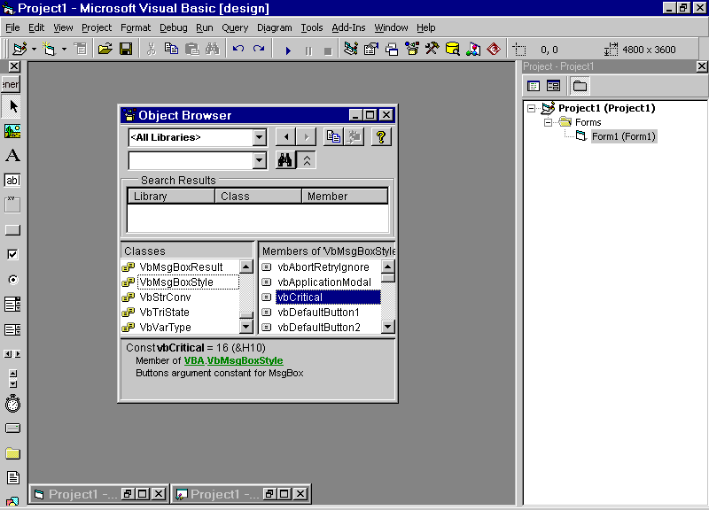The width and height of the screenshot is (709, 510).
Task: Select the Pointer tool in toolbox
Action: [x=12, y=106]
